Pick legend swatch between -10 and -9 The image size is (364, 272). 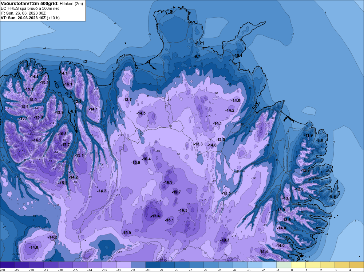point(153,265)
